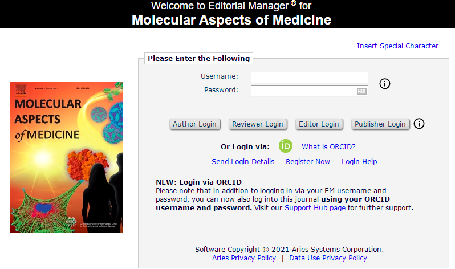
Task: Visit the Support Hub page link
Action: (x=315, y=208)
